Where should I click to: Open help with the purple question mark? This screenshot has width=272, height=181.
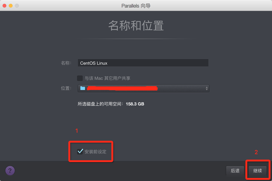click(10, 171)
